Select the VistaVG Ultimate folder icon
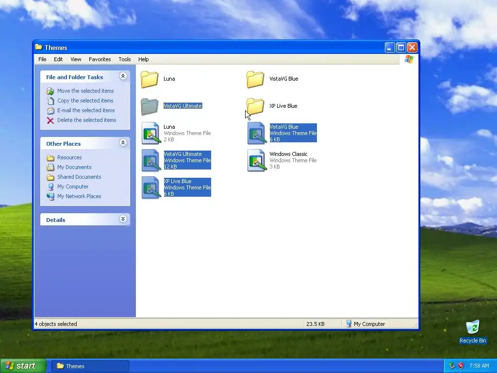This screenshot has height=373, width=497. click(x=149, y=106)
